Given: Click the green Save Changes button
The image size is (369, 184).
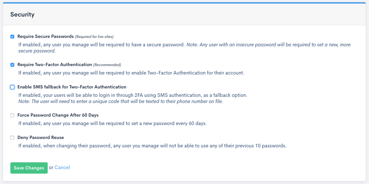Looking at the screenshot, I should coord(29,168).
